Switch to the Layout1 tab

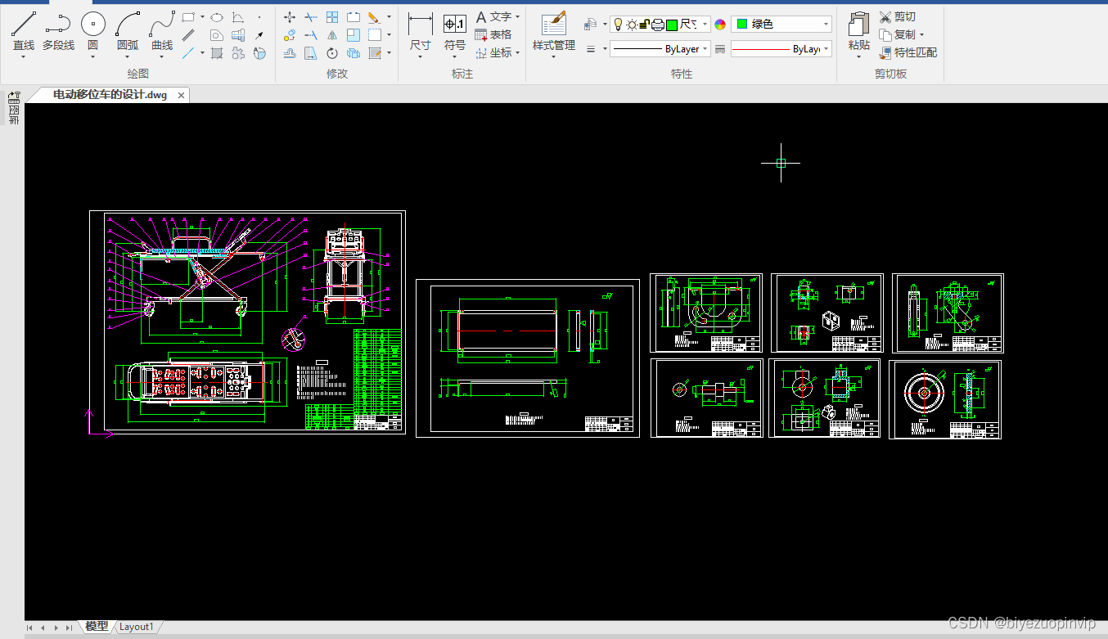pyautogui.click(x=137, y=627)
